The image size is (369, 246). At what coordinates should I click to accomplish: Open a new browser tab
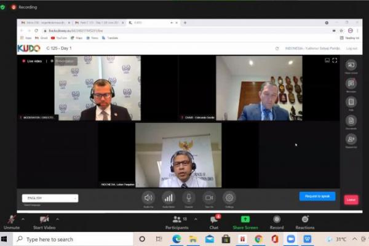coord(185,23)
